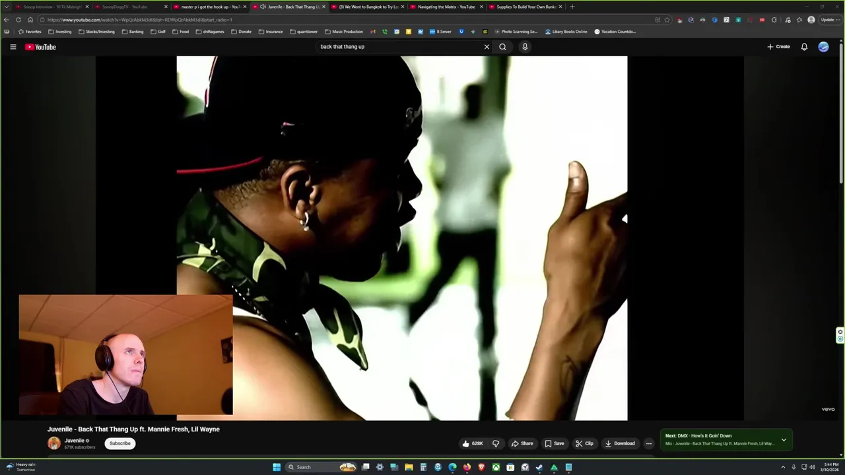Download the video
This screenshot has height=475, width=845.
click(620, 443)
